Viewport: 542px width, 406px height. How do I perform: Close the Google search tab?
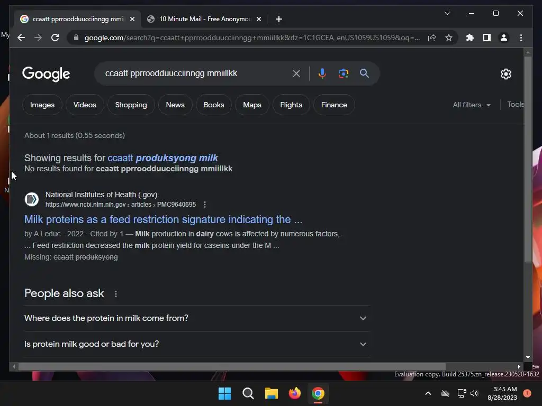[132, 19]
